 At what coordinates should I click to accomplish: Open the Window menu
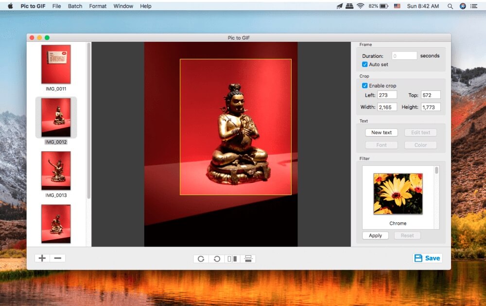(x=123, y=6)
